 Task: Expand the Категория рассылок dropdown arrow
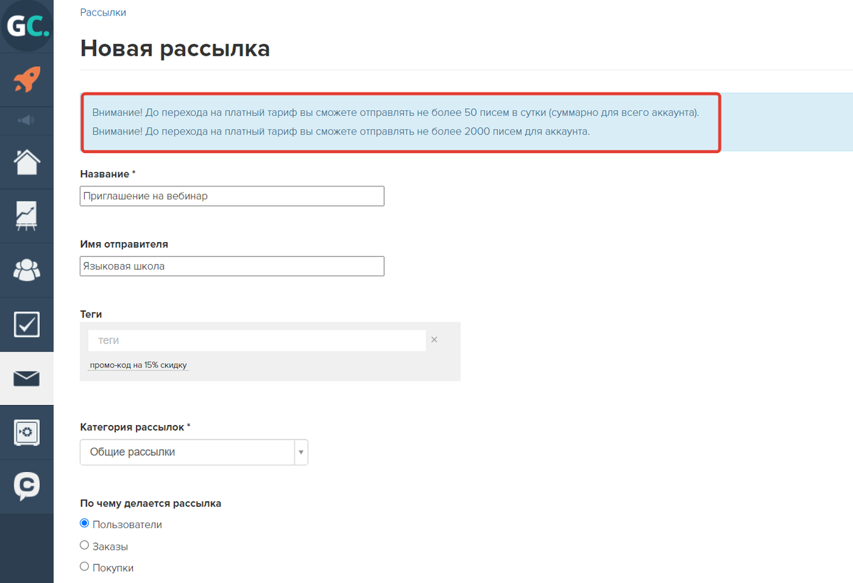click(x=301, y=452)
